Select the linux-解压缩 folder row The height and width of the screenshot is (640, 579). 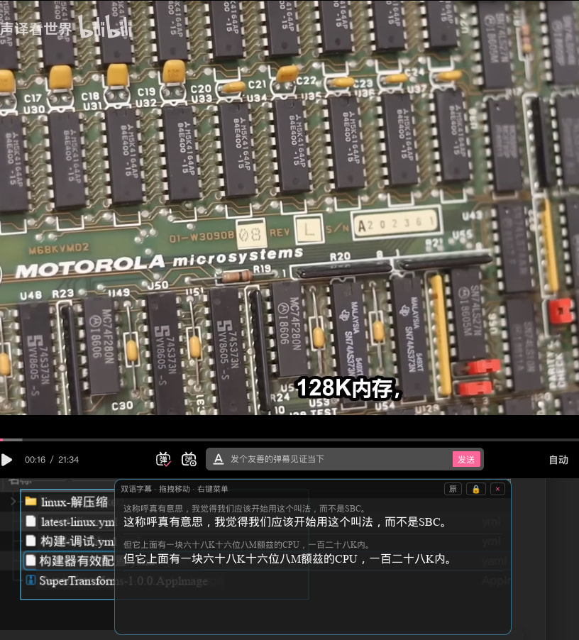(67, 501)
